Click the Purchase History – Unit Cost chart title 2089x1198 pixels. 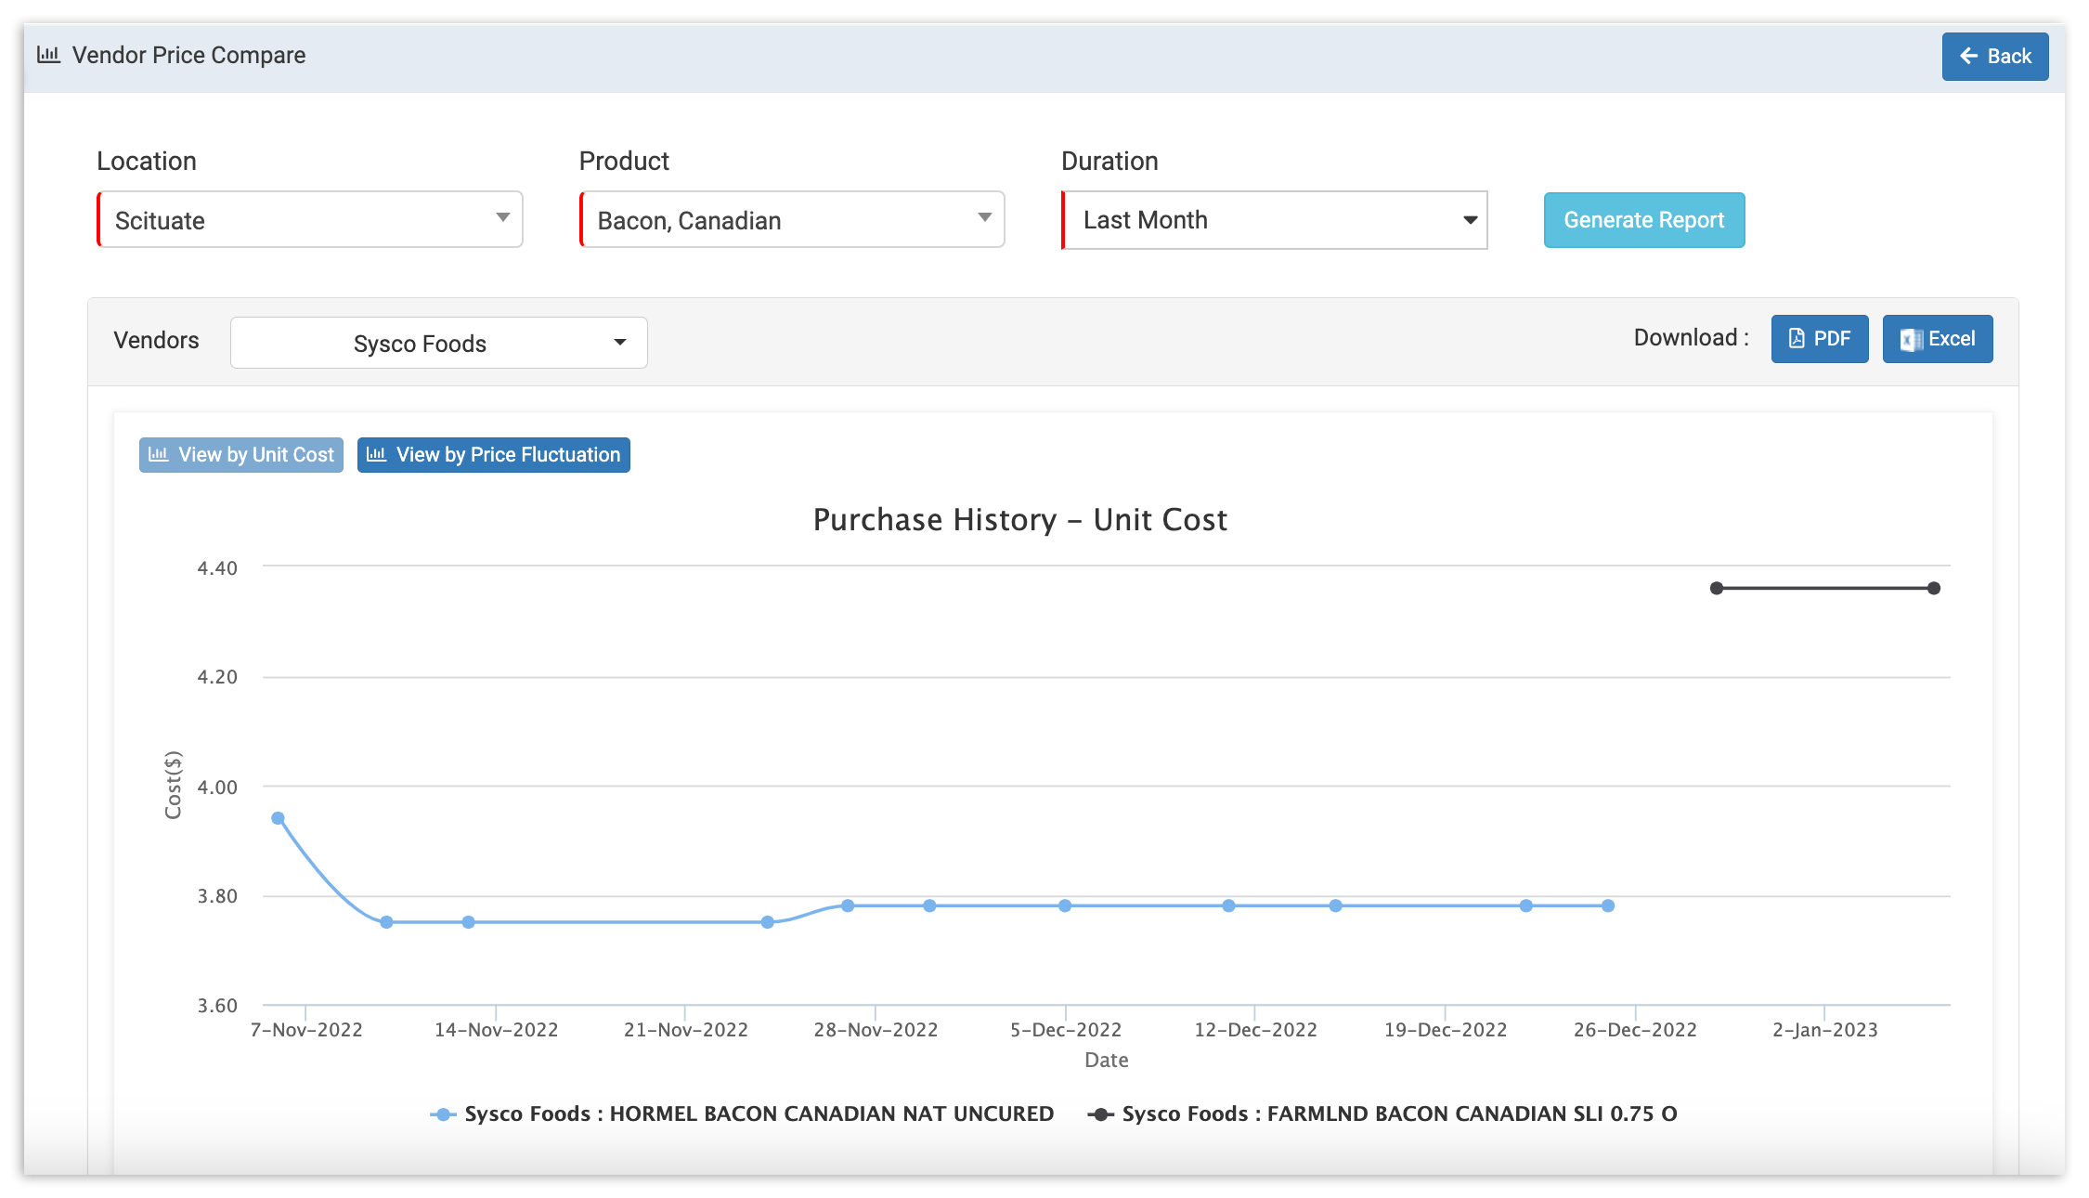(x=1019, y=520)
